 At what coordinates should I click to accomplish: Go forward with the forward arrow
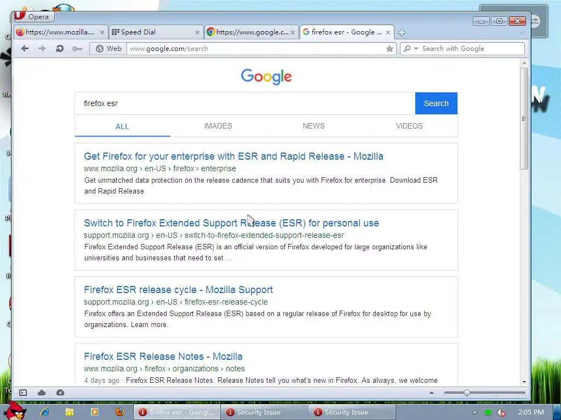pos(42,49)
